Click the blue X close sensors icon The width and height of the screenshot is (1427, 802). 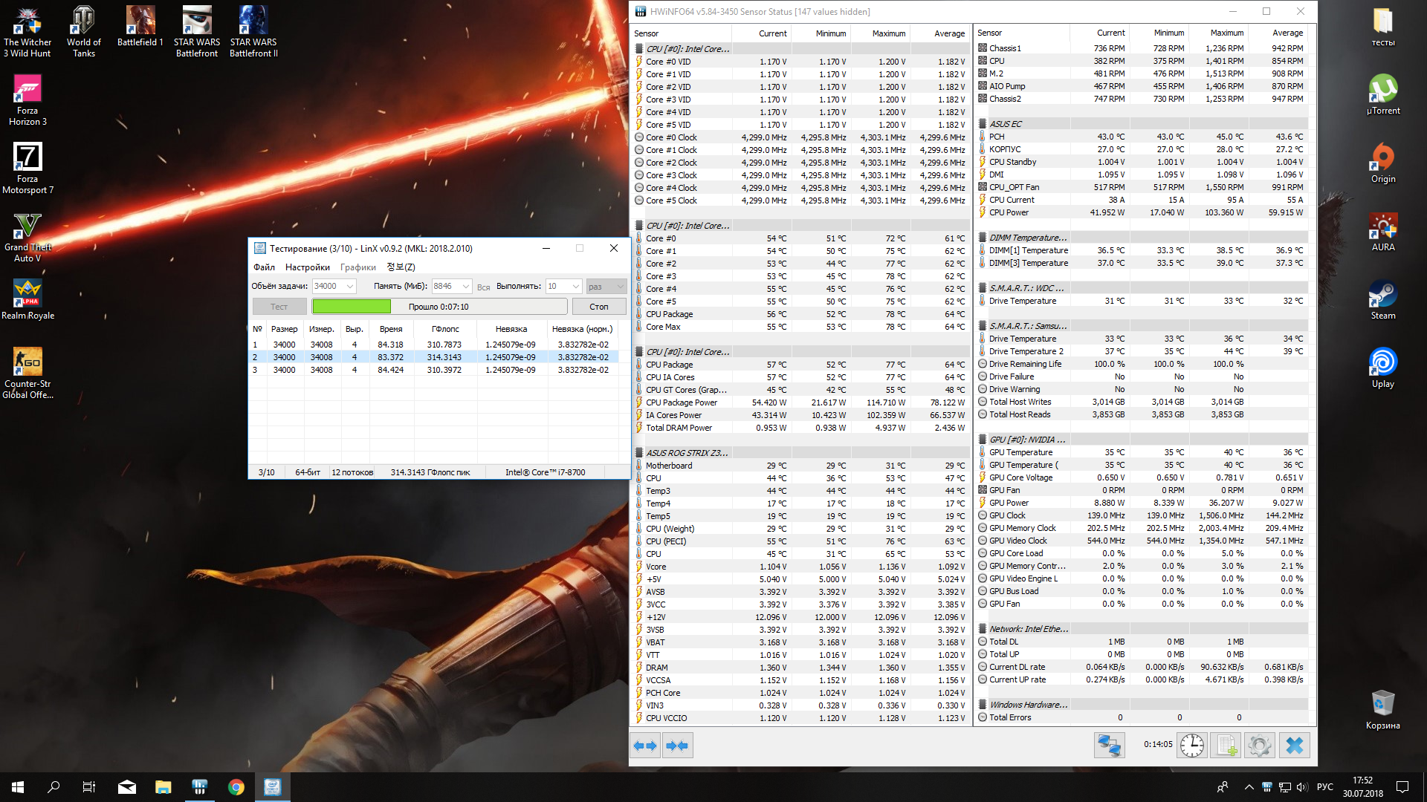(x=1294, y=746)
